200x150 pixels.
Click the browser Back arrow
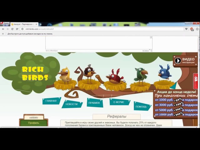pos(3,29)
